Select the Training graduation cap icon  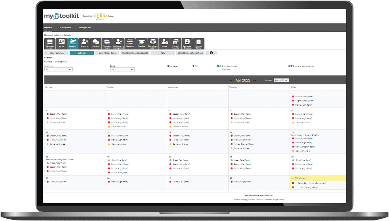click(x=141, y=43)
